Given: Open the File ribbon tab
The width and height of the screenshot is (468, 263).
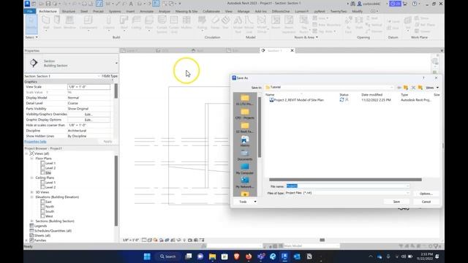Looking at the screenshot, I should 30,12.
